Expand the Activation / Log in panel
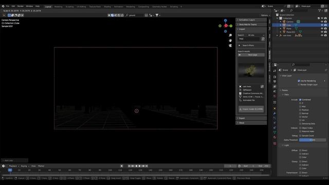The height and width of the screenshot is (185, 329). point(251,20)
